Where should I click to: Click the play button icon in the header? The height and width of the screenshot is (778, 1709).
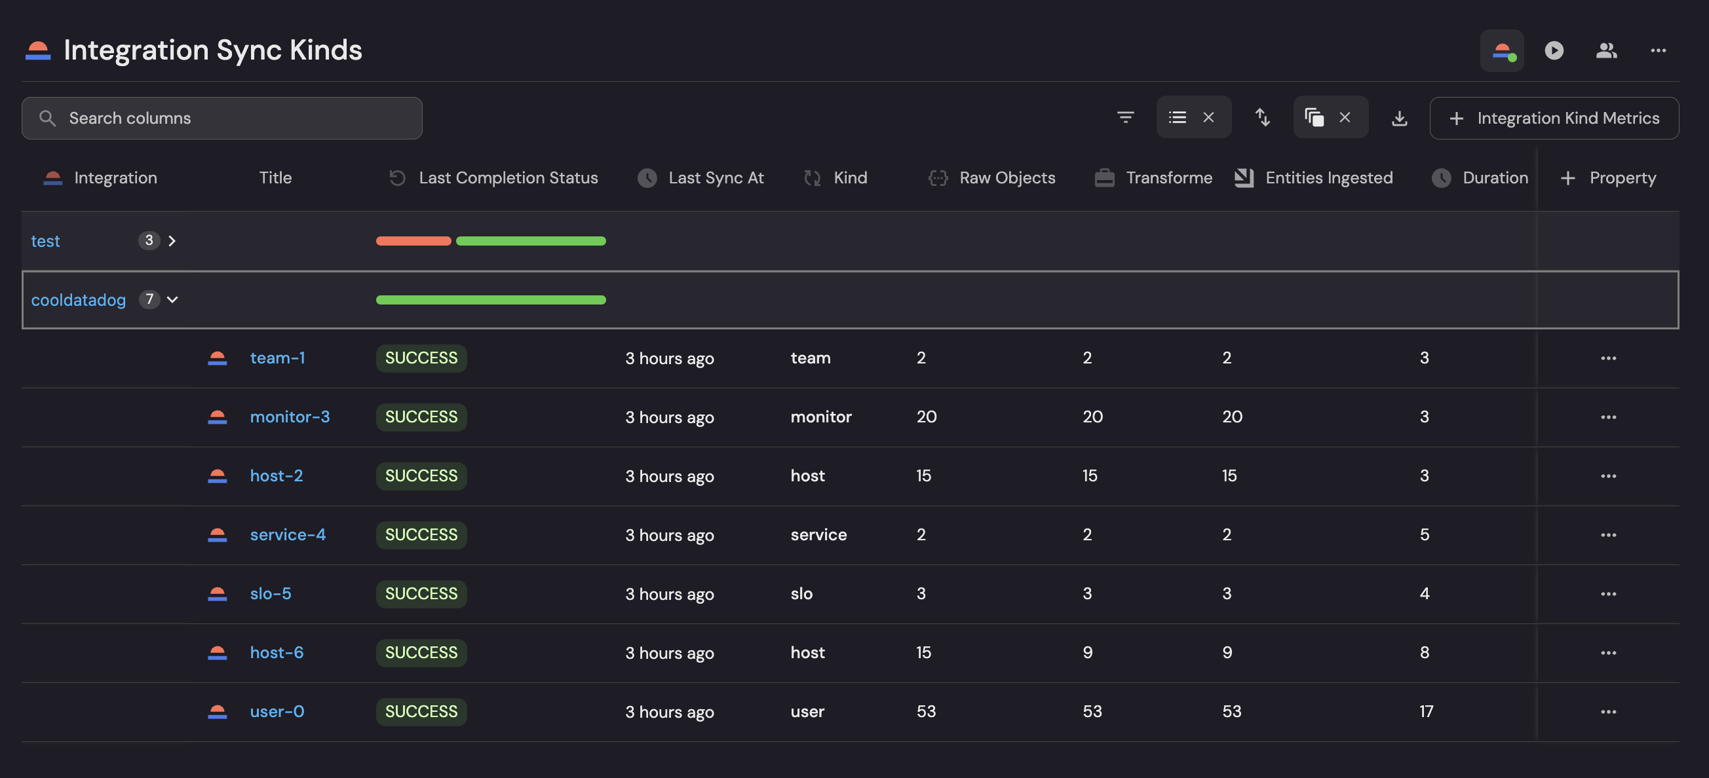tap(1554, 50)
